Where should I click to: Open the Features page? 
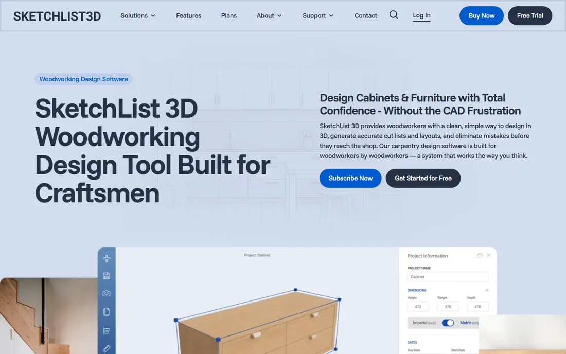pyautogui.click(x=188, y=15)
